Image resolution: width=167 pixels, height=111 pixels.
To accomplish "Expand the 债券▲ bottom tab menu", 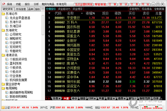I will point(122,99).
